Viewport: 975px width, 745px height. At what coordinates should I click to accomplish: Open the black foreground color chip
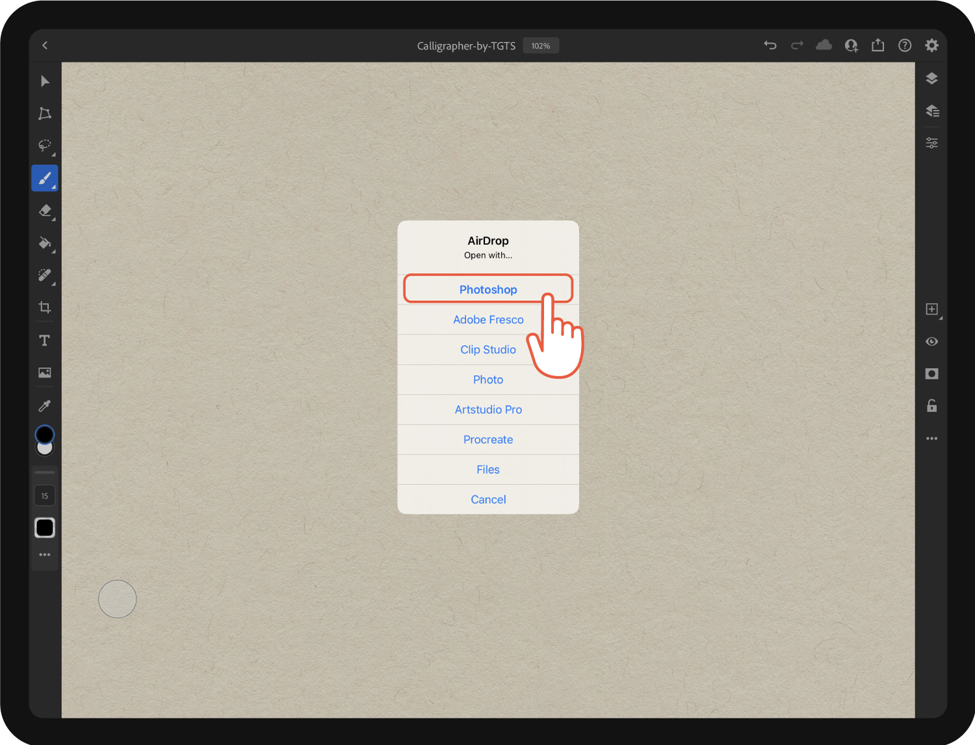click(x=44, y=434)
